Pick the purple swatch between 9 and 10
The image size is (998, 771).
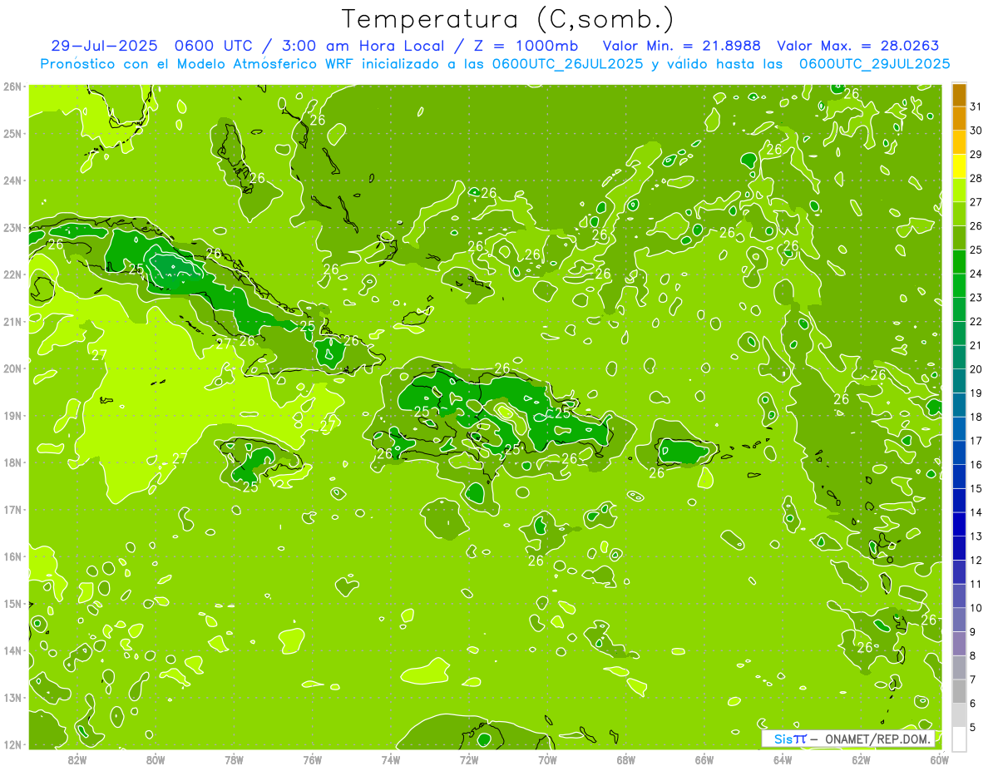tap(959, 620)
